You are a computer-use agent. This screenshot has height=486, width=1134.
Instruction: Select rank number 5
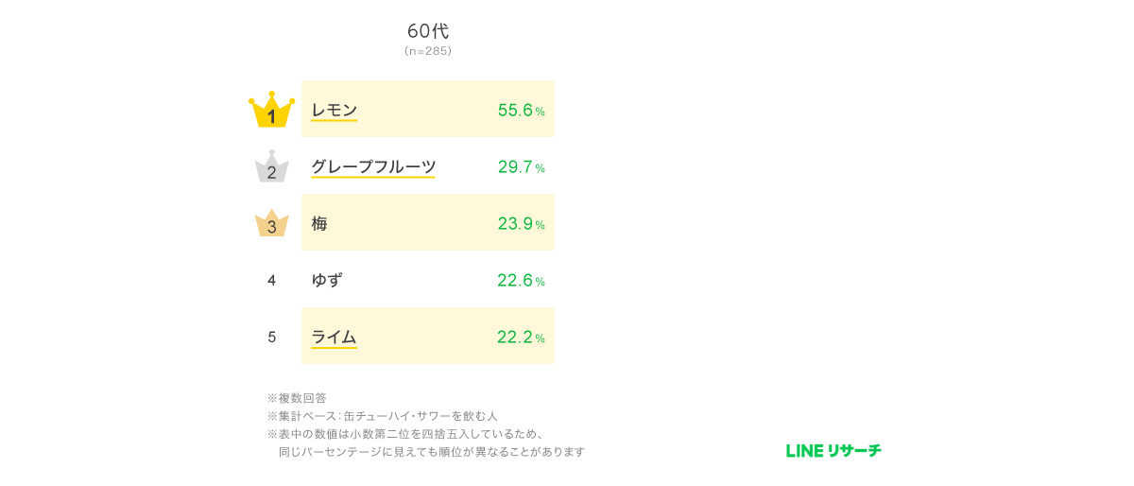[x=271, y=337]
